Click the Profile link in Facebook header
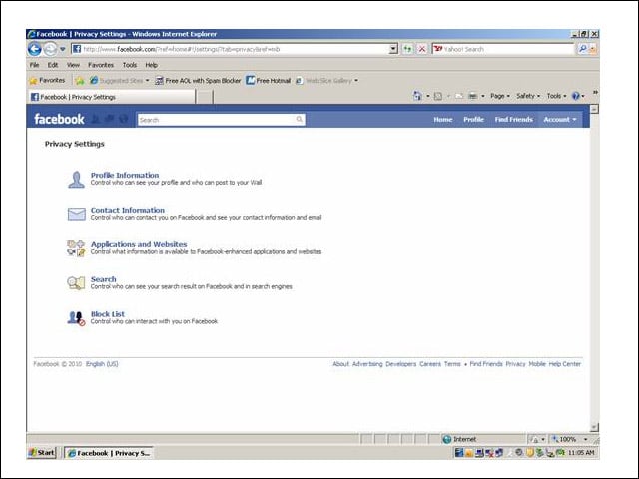The height and width of the screenshot is (479, 639). [473, 120]
